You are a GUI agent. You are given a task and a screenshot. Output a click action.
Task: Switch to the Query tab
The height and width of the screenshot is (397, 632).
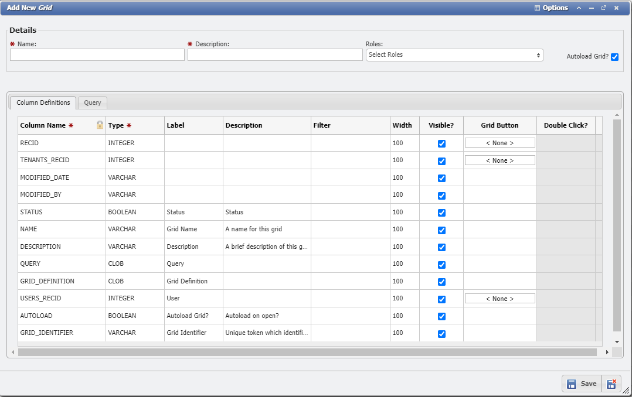(x=93, y=102)
